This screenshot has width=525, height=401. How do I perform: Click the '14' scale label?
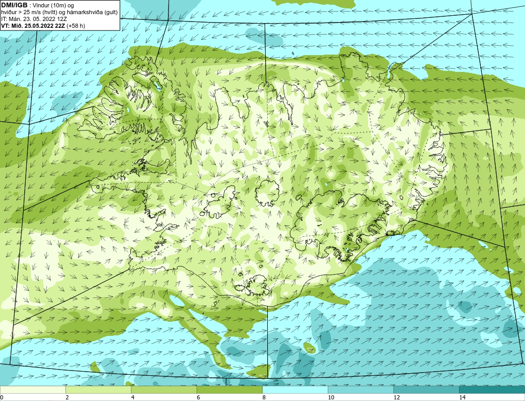(463, 397)
